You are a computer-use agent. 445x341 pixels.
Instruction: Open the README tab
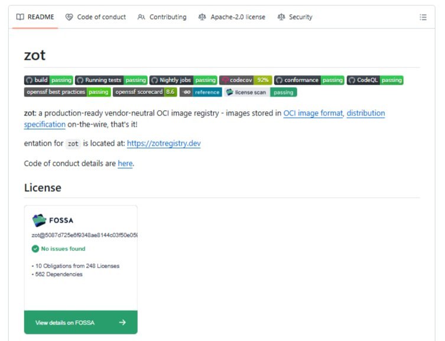[35, 17]
